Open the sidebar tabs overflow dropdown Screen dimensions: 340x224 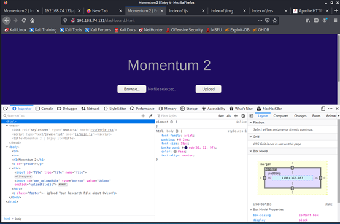point(339,116)
